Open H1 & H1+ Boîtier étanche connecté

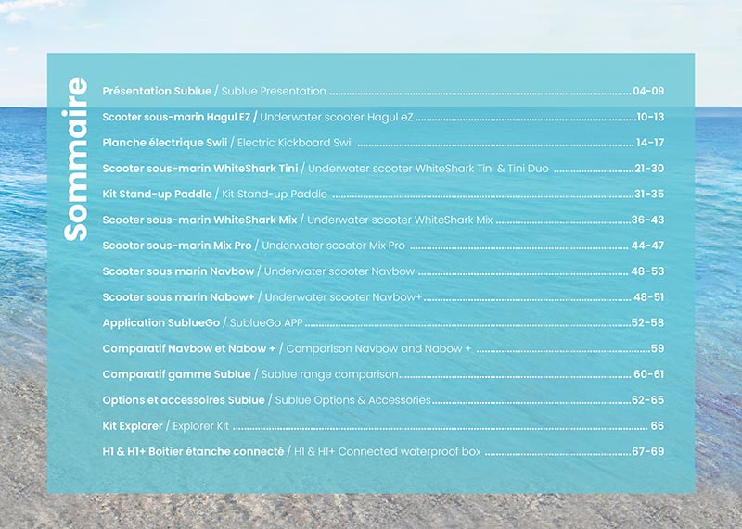[x=193, y=451]
